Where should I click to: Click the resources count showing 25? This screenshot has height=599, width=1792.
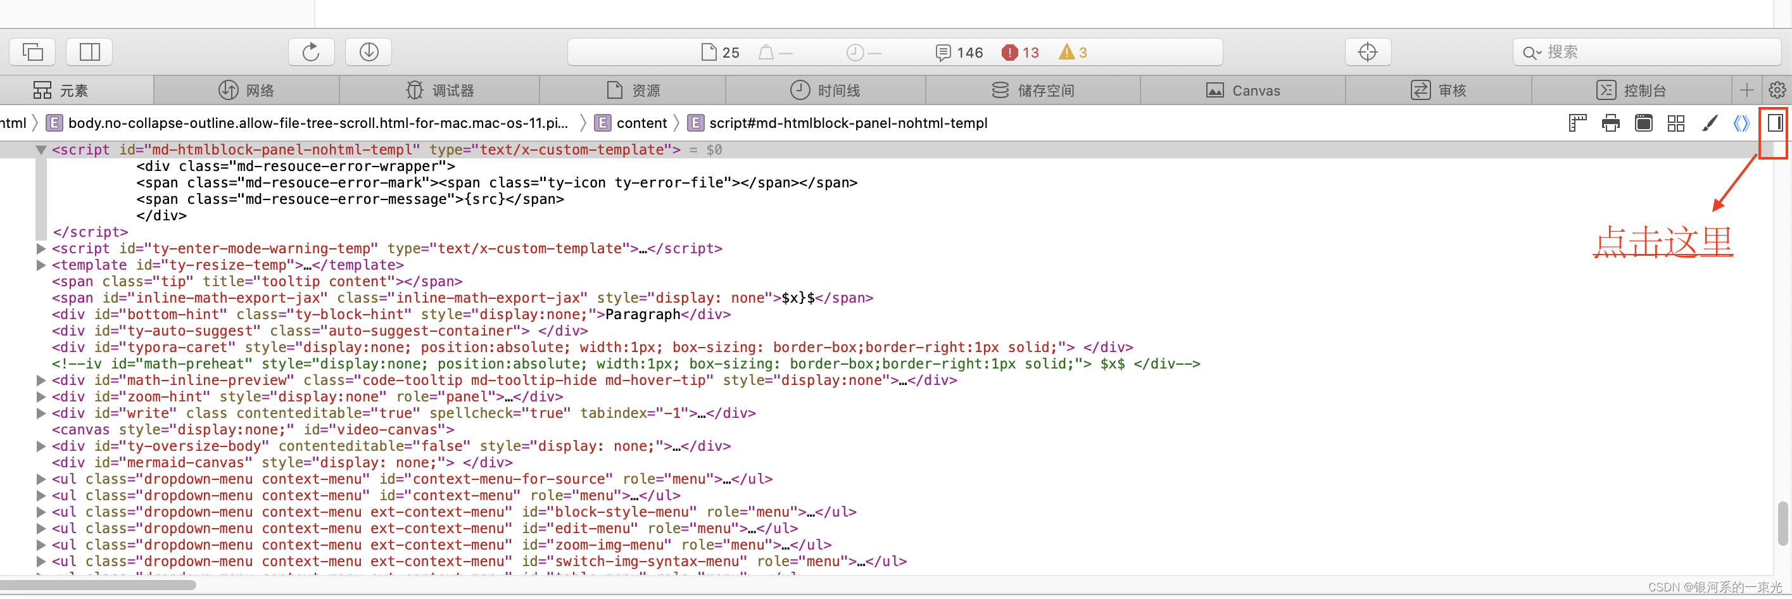[721, 52]
